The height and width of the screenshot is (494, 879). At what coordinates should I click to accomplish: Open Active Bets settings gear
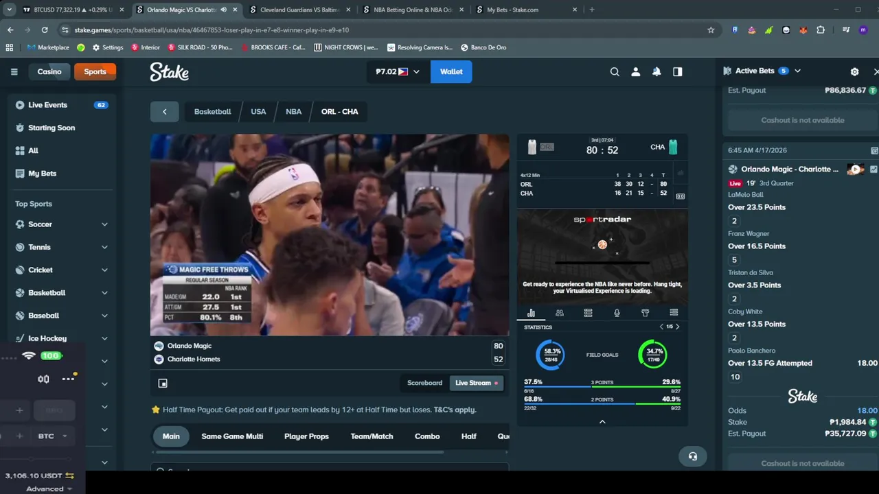click(x=854, y=71)
